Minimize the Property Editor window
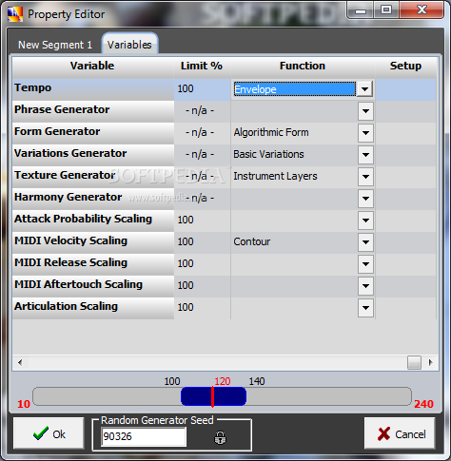 coord(361,10)
